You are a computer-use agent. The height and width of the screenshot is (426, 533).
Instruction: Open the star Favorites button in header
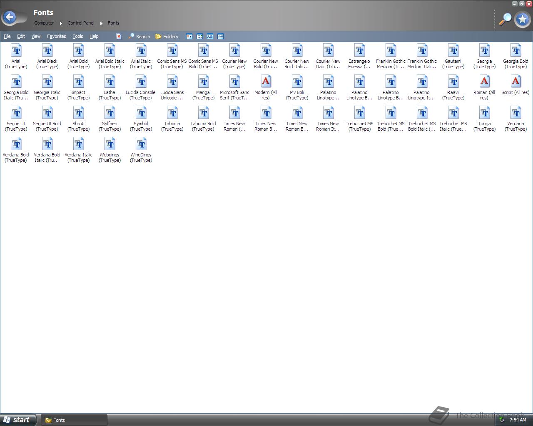point(523,19)
